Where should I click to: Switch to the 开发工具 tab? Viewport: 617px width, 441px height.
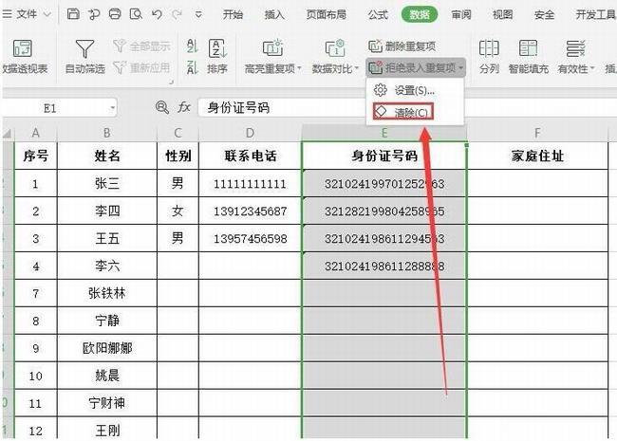point(595,15)
